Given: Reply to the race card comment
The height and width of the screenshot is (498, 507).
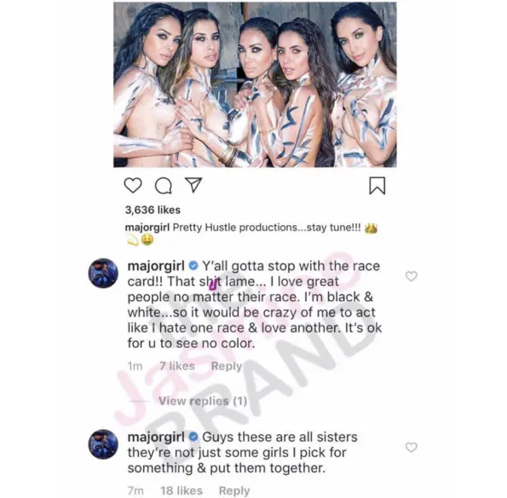Looking at the screenshot, I should 227,366.
